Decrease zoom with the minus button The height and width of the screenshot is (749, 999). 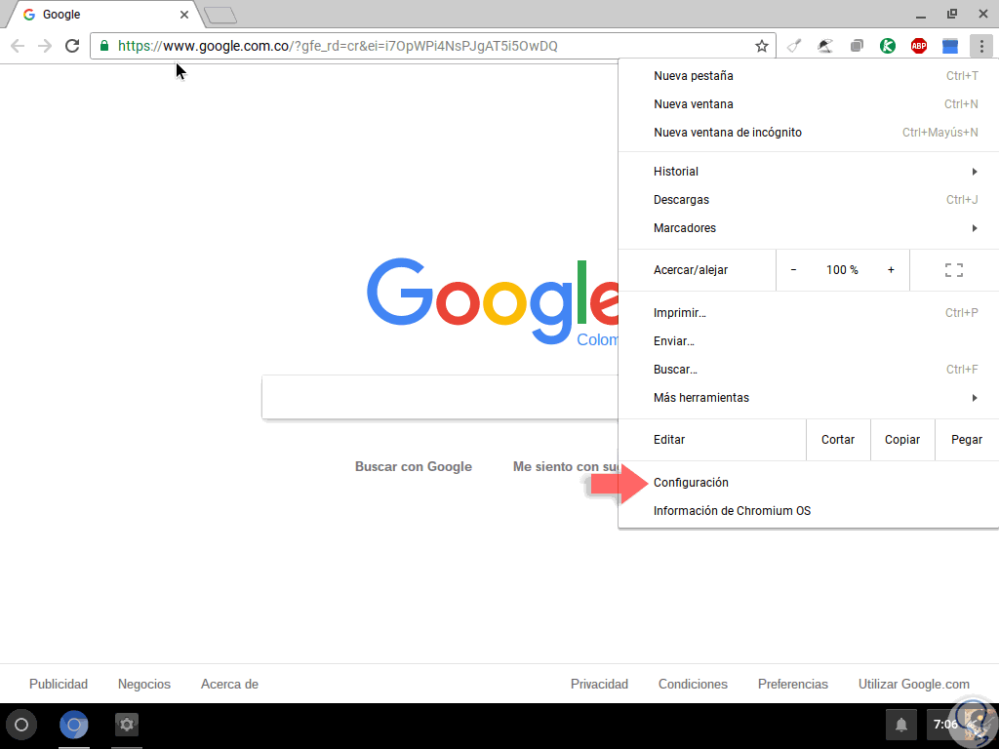tap(793, 270)
